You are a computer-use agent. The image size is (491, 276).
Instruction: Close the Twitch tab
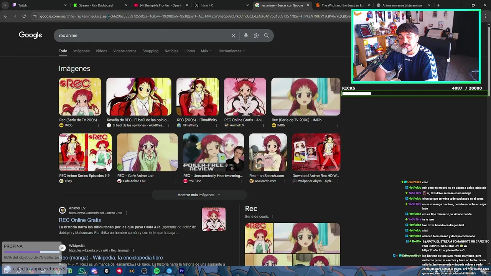click(x=65, y=5)
